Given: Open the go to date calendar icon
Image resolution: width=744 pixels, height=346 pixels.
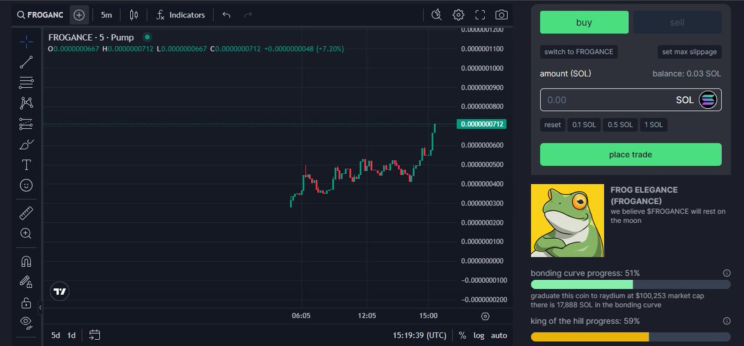Looking at the screenshot, I should 94,335.
